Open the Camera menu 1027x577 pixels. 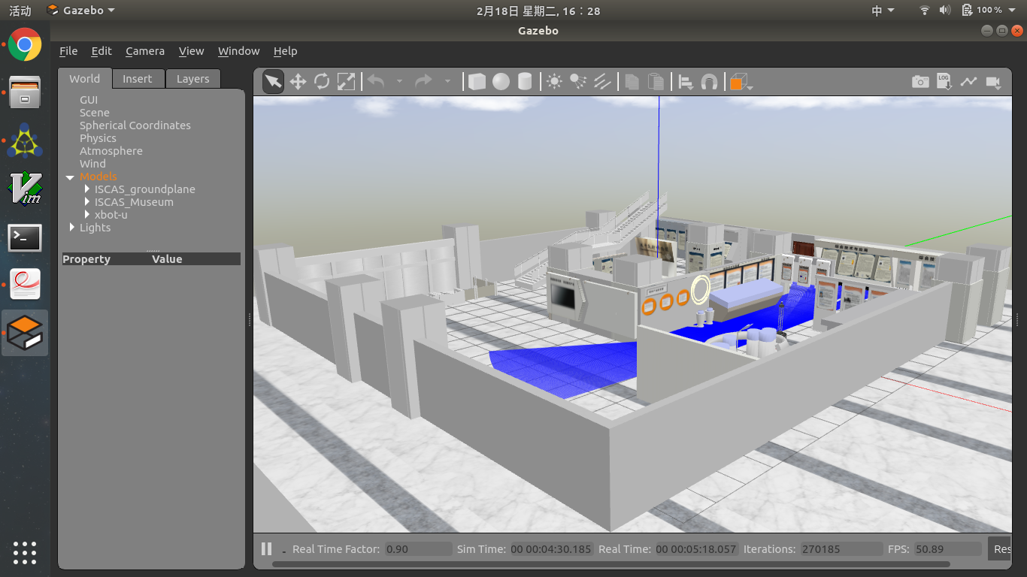[x=144, y=51]
